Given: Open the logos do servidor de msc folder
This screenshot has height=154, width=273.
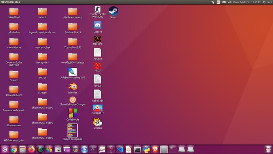Looking at the screenshot, I should [x=42, y=27].
